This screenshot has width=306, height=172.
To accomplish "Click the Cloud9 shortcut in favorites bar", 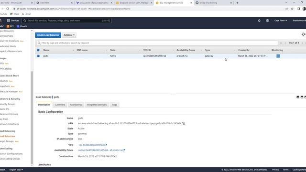I will 22,26.
